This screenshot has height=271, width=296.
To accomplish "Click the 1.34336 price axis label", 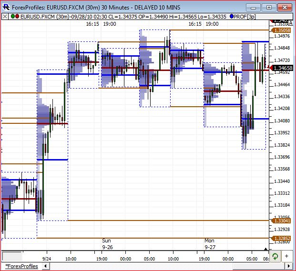I will 282,97.
